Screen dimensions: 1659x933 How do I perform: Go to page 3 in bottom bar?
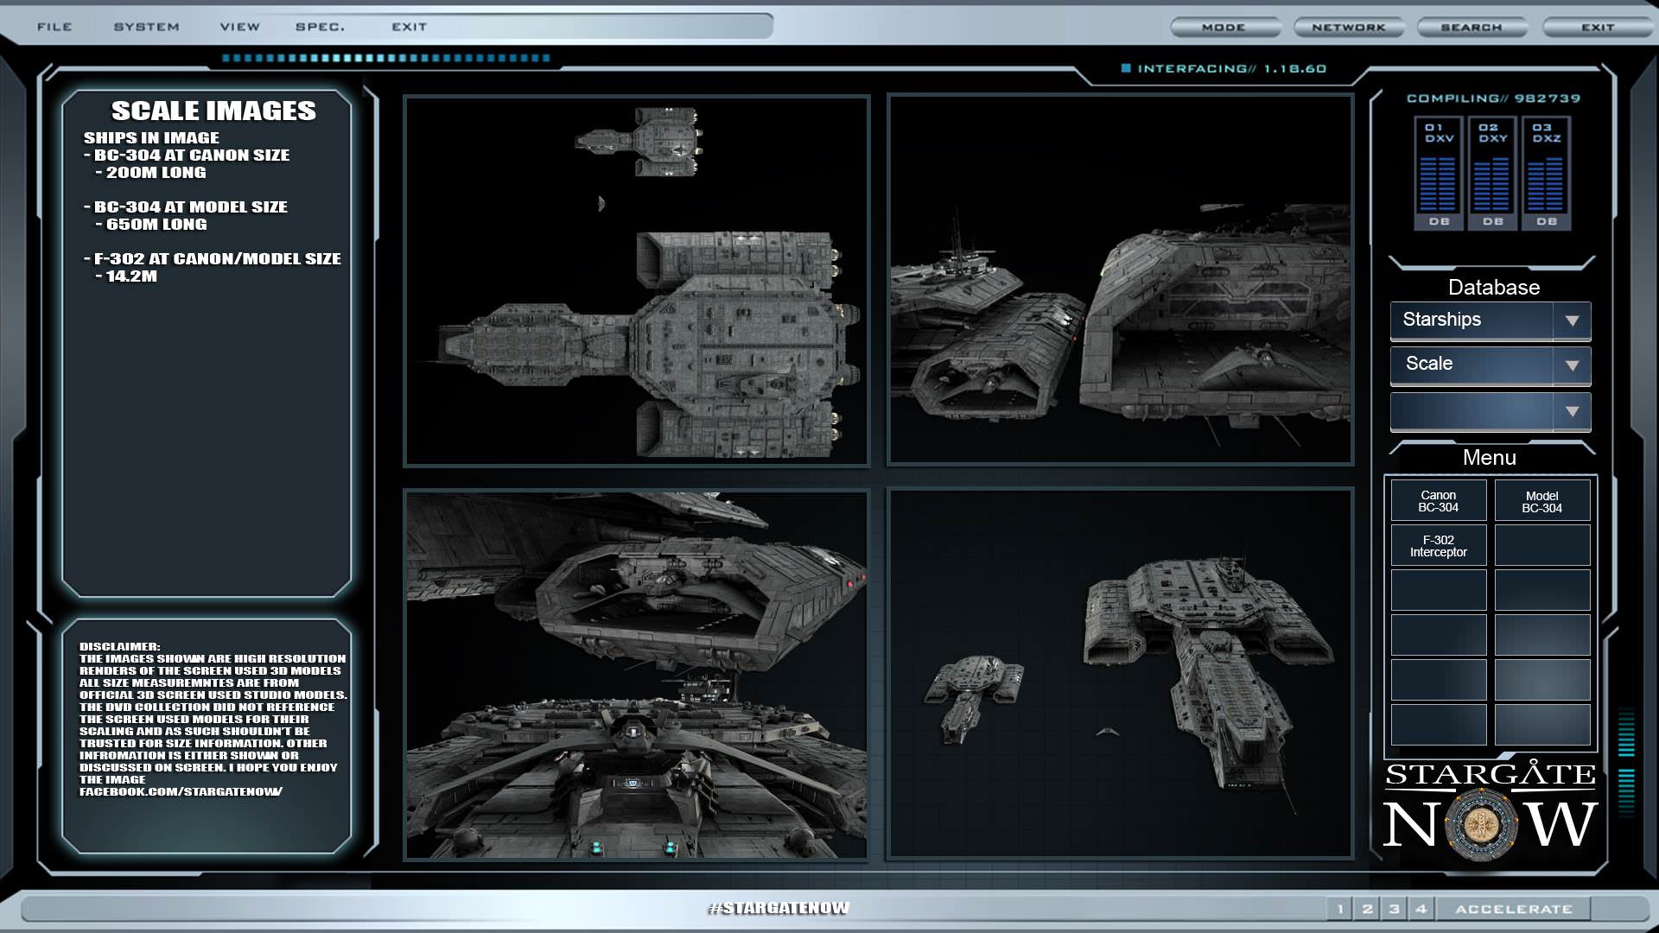pyautogui.click(x=1394, y=909)
